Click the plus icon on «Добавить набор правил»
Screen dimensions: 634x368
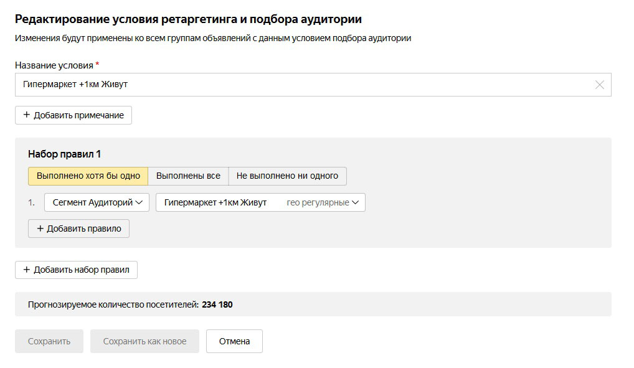(26, 270)
